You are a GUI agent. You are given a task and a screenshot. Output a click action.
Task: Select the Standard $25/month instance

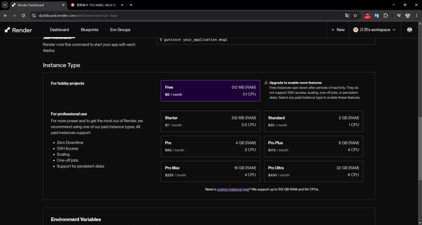[314, 121]
